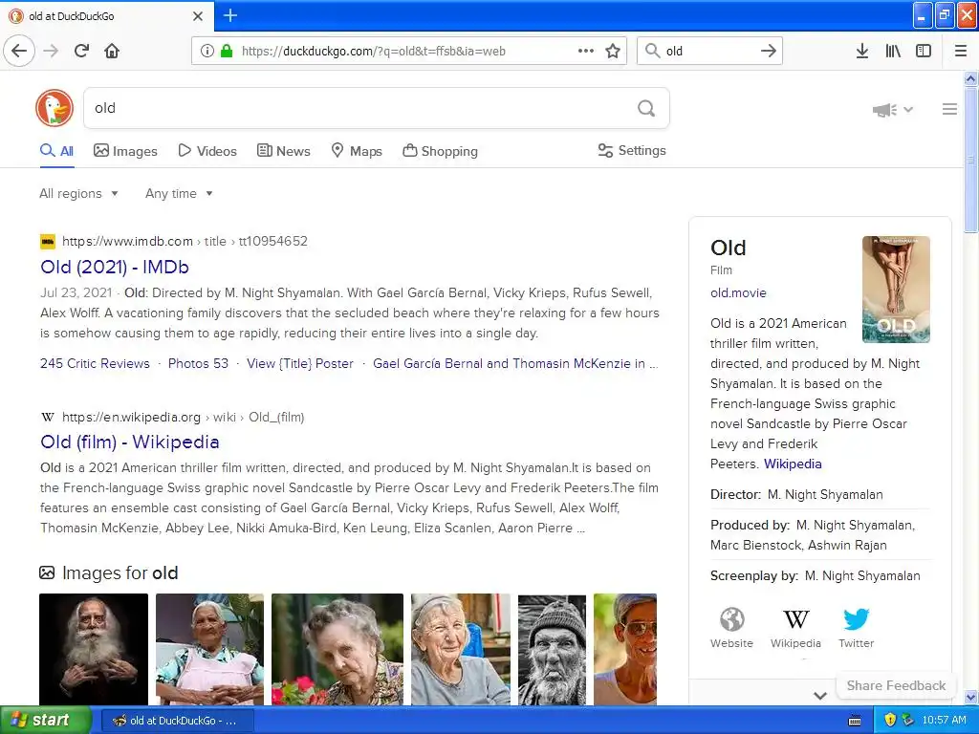Switch to the Videos tab
Viewport: 979px width, 734px height.
[207, 151]
